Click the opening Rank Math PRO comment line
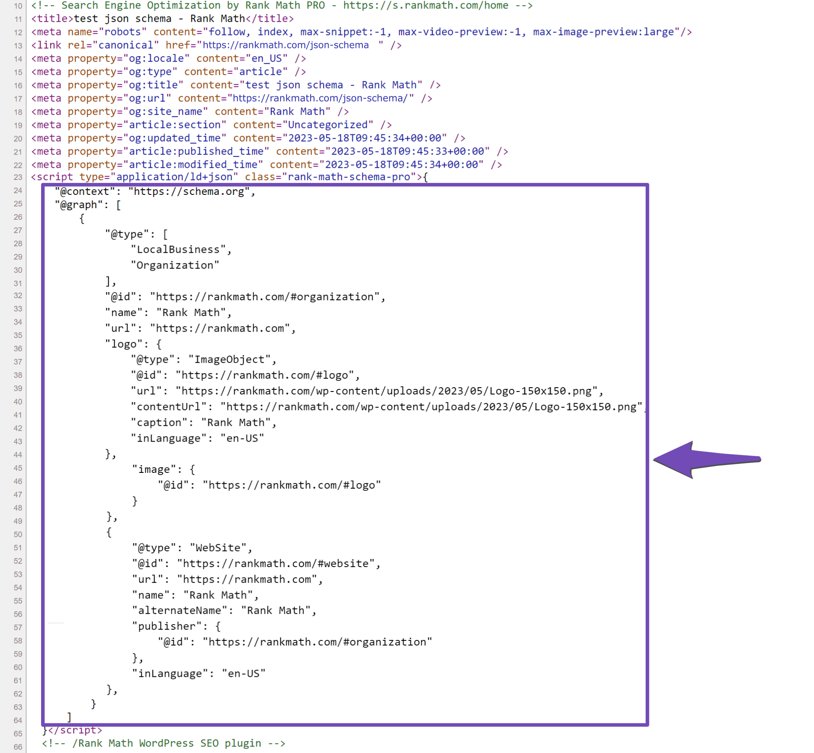Screen dimensions: 814x753 (x=282, y=6)
